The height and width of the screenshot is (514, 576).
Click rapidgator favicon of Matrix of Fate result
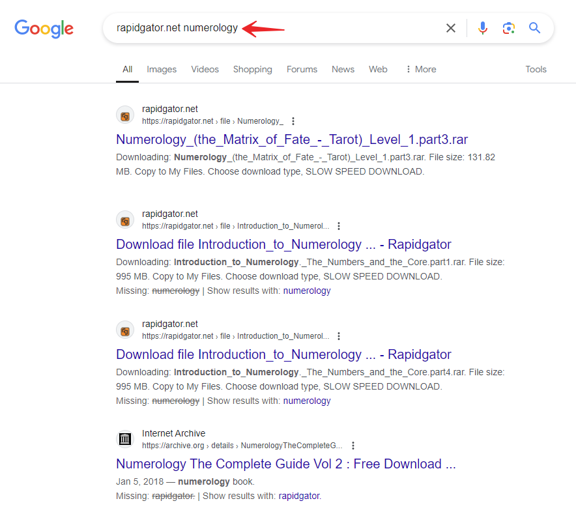[125, 115]
